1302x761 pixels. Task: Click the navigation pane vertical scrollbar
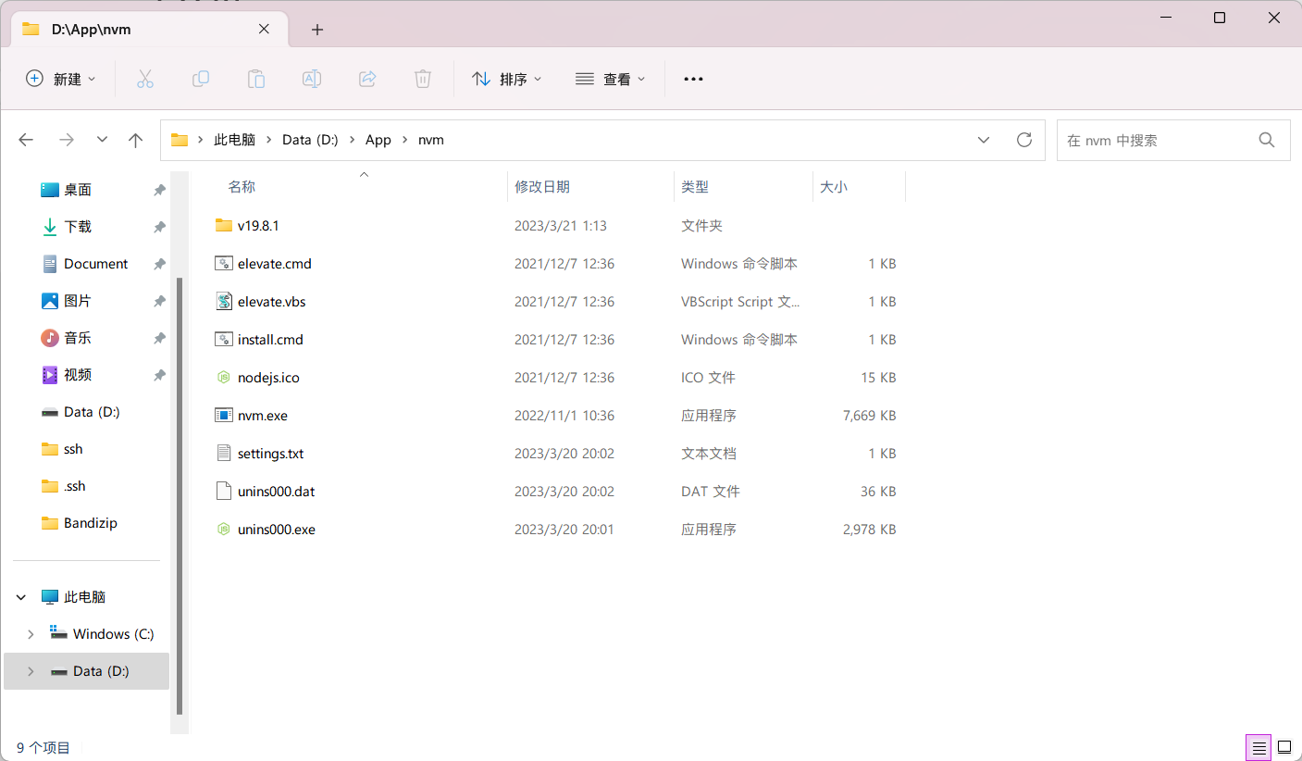click(180, 496)
